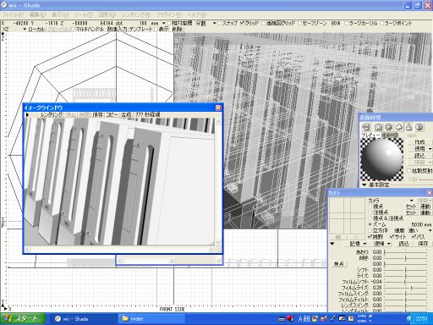Click the camera-shaped icon in material panel toolbar

pyautogui.click(x=378, y=127)
